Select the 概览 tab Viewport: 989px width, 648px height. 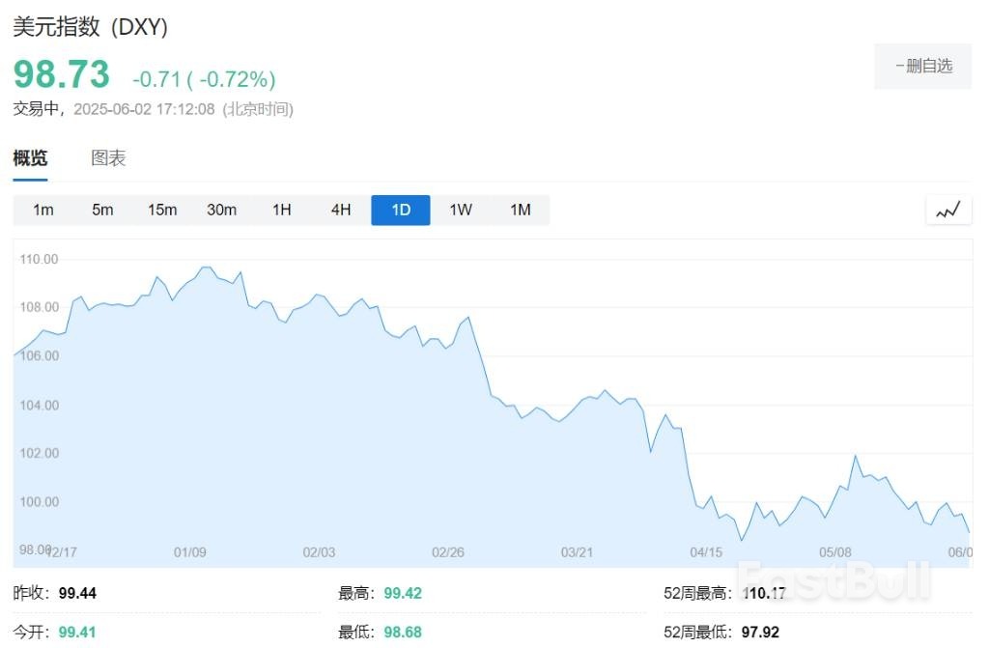pos(30,158)
